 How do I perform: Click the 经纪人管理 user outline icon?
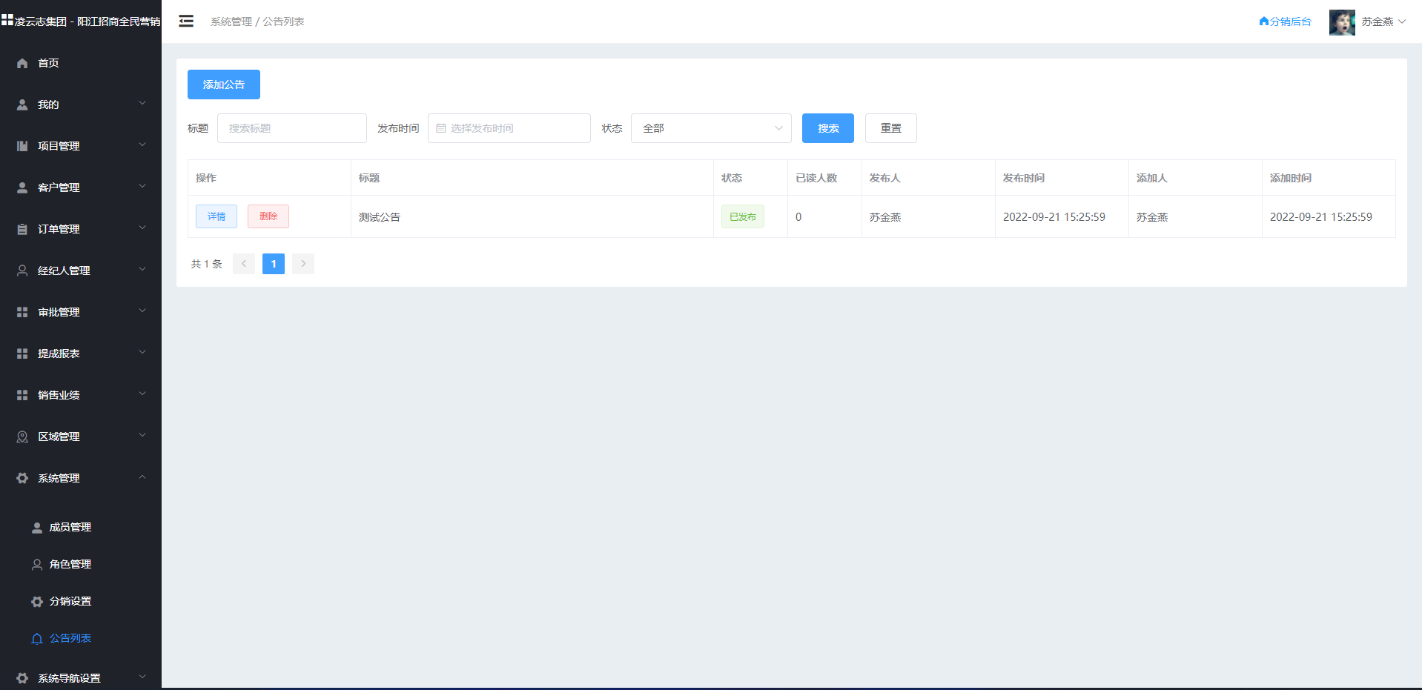(22, 271)
